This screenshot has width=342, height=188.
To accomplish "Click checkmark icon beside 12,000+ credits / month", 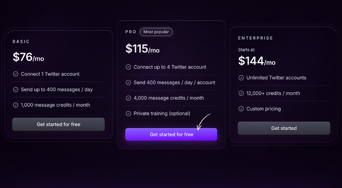I will [x=241, y=93].
